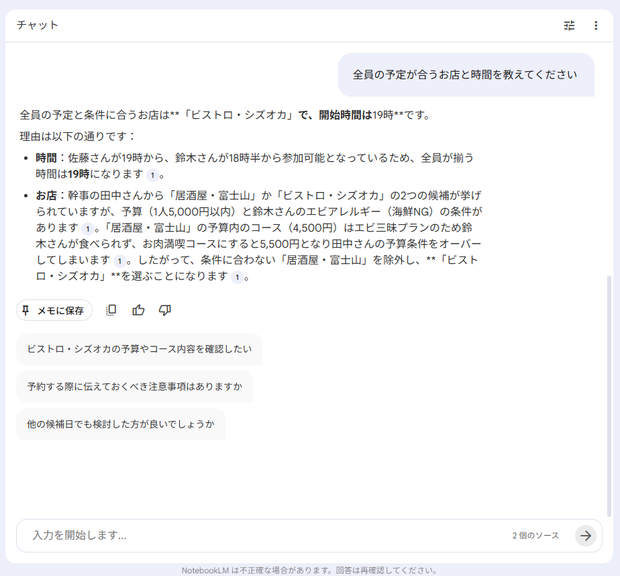The image size is (620, 576).
Task: Select suggestion ビストロ・シズオカの予算やコース内容を確認したい
Action: (140, 349)
